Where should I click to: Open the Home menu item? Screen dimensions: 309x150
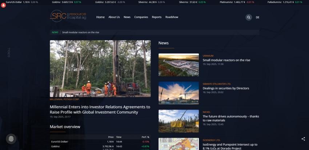pyautogui.click(x=100, y=17)
